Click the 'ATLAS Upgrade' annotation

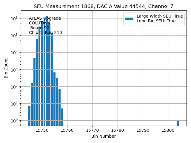tap(45, 18)
